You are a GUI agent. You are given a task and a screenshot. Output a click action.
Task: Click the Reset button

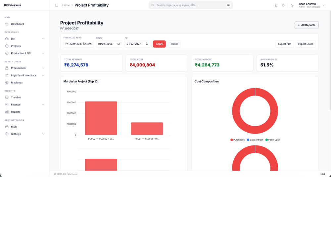tap(174, 44)
